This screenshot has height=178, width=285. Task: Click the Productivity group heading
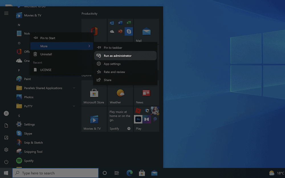(89, 14)
